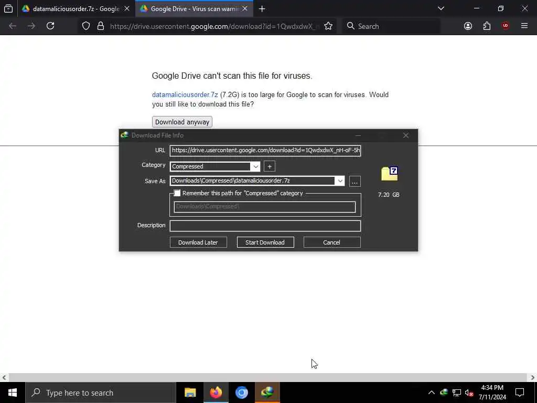Open the extensions puzzle icon
537x403 pixels.
point(487,26)
